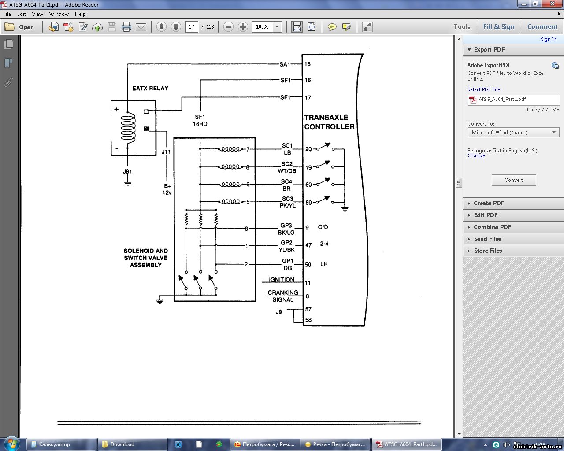Image resolution: width=564 pixels, height=451 pixels.
Task: Click the zoom in plus button
Action: [243, 27]
